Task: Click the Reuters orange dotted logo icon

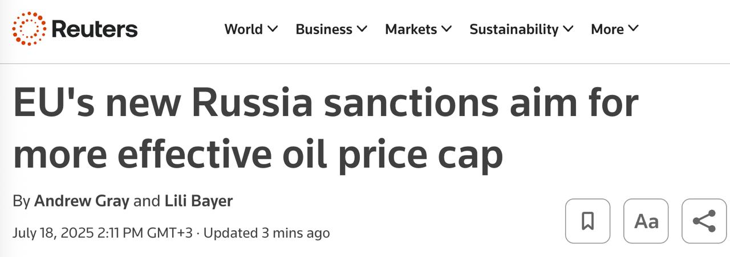Action: 29,29
